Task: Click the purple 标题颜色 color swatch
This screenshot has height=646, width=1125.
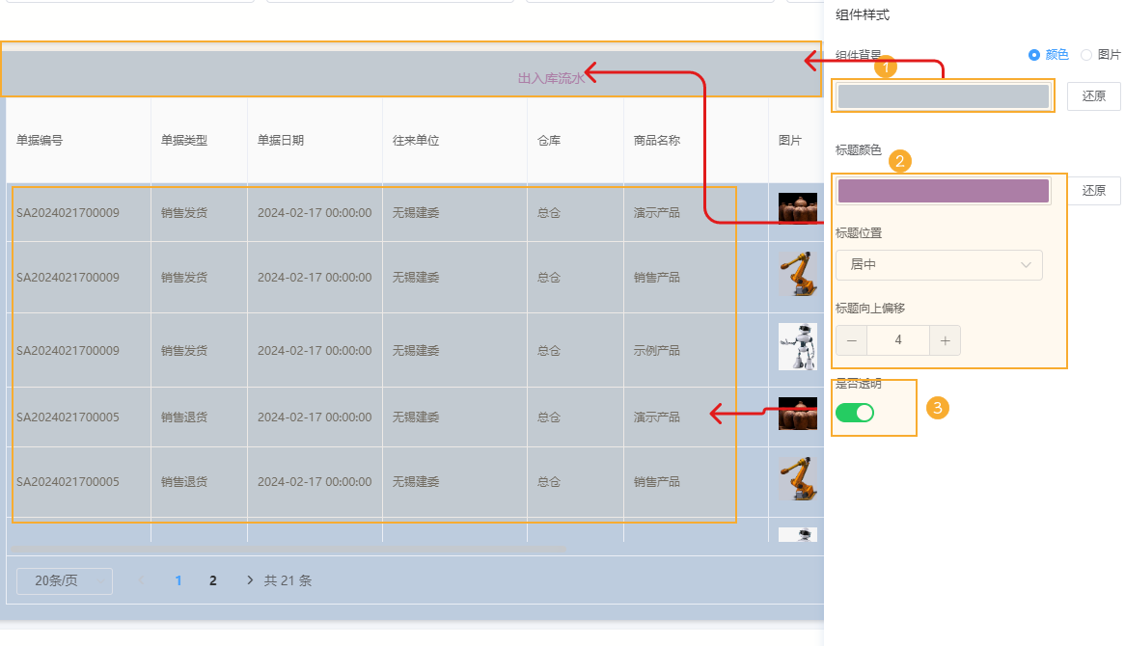Action: (943, 191)
